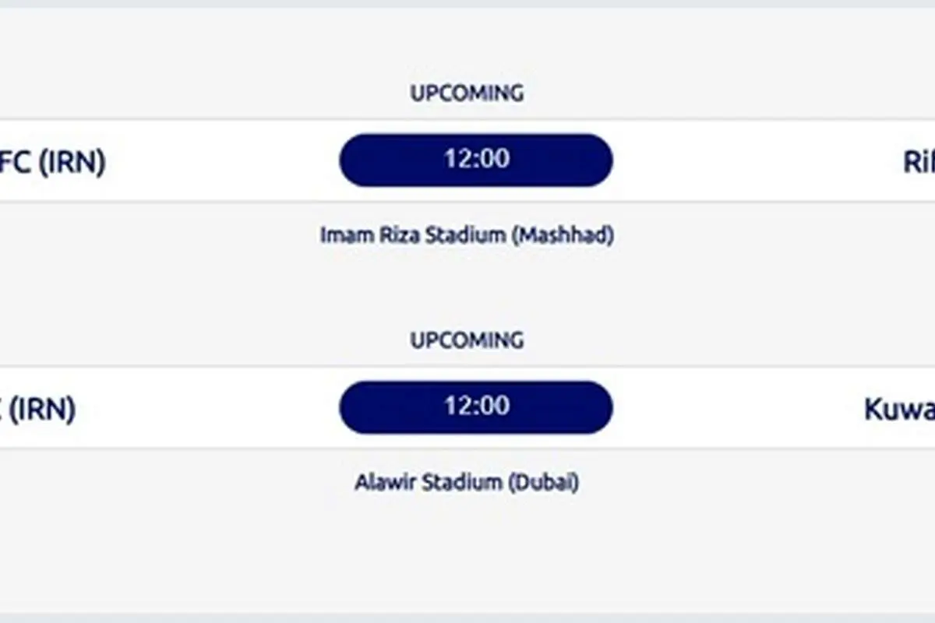Open the Ri... away team in first match
The height and width of the screenshot is (623, 935).
(x=919, y=161)
